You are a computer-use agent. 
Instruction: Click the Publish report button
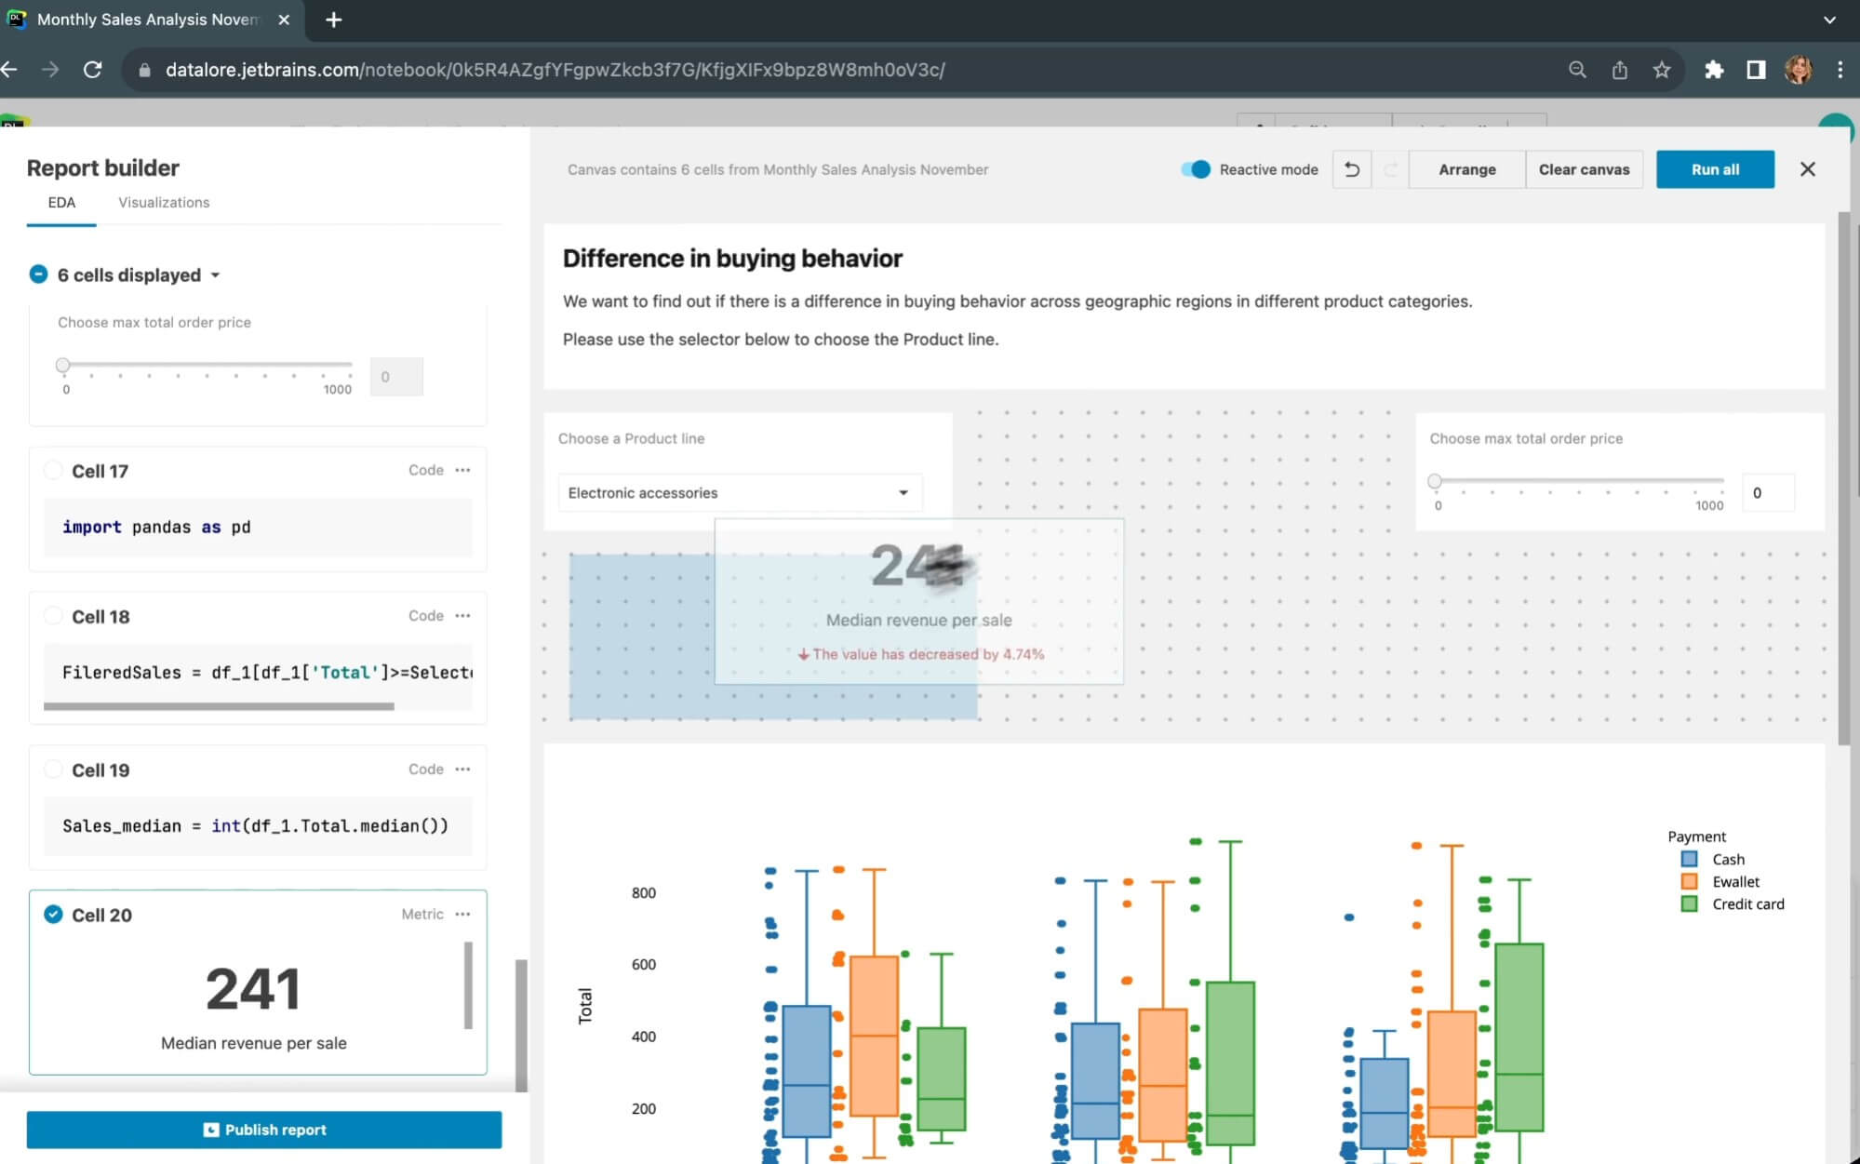[264, 1130]
